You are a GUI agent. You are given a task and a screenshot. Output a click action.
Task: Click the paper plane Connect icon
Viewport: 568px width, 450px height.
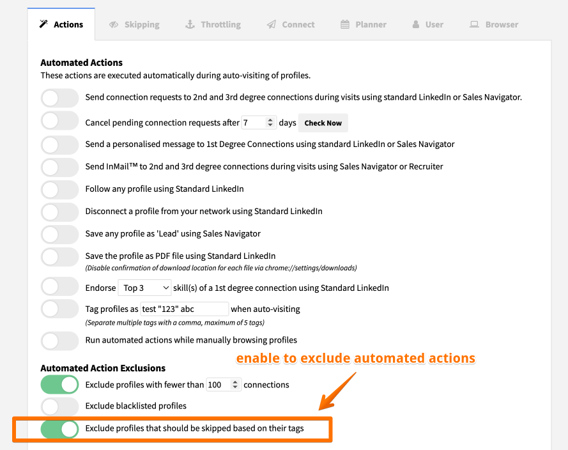(x=272, y=25)
